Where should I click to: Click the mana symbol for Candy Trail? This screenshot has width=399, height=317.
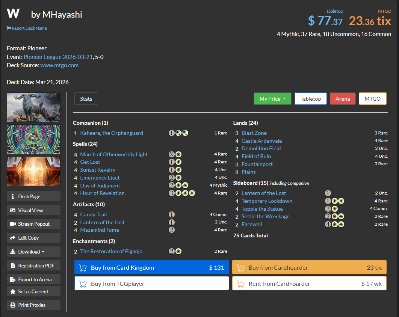(x=172, y=214)
